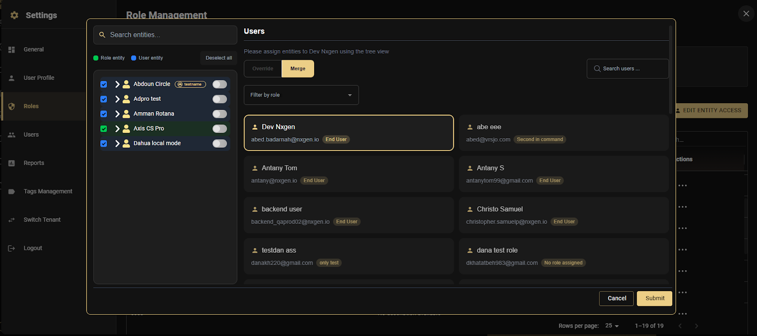
Task: Click the magnifier icon in Search entities
Action: [x=102, y=35]
